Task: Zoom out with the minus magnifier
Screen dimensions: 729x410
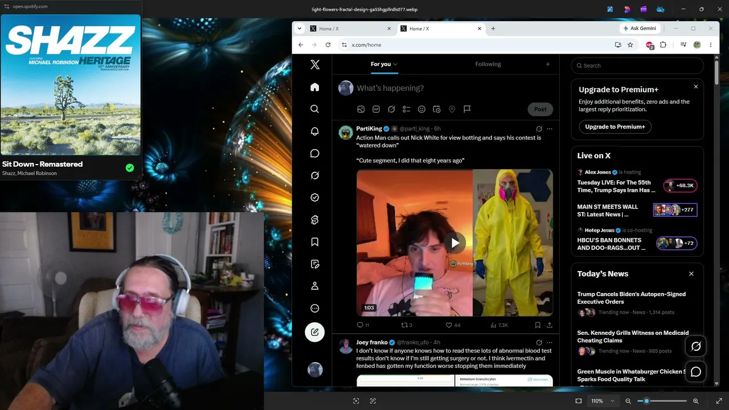Action: point(628,401)
